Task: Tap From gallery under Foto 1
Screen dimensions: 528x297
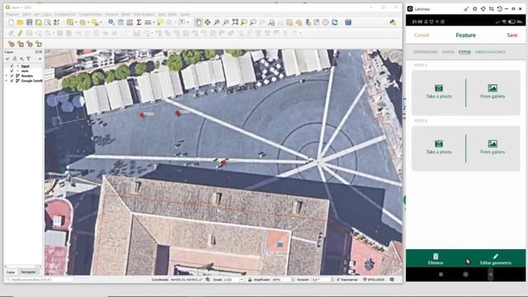Action: (493, 92)
